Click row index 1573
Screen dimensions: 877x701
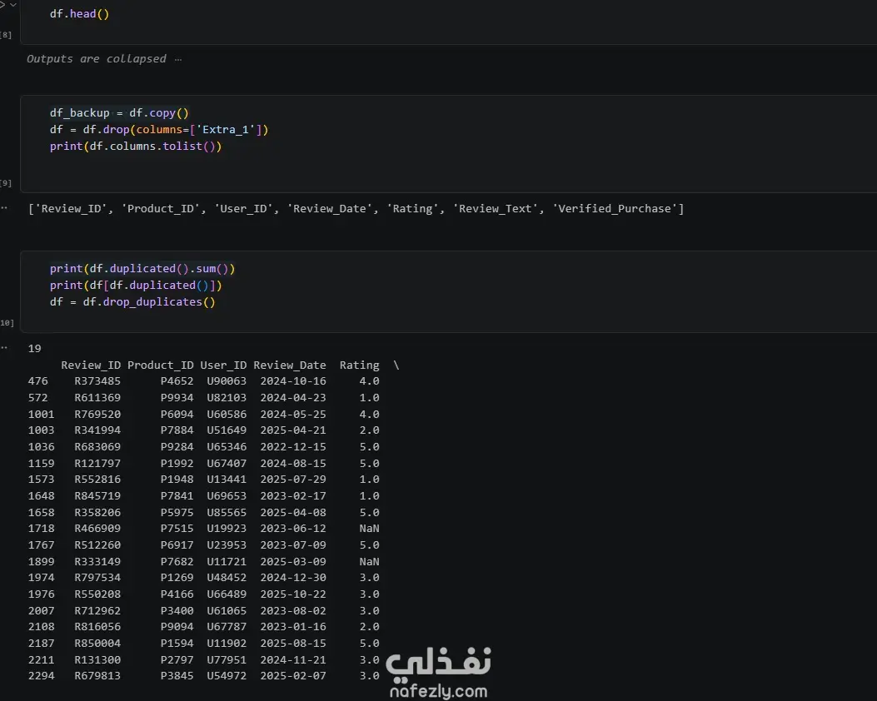click(x=42, y=480)
